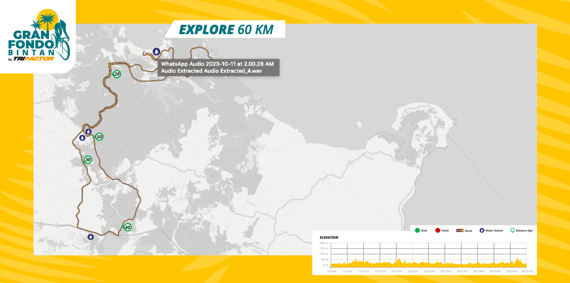
Task: Click the ELEVATION chart heading
Action: tap(329, 237)
